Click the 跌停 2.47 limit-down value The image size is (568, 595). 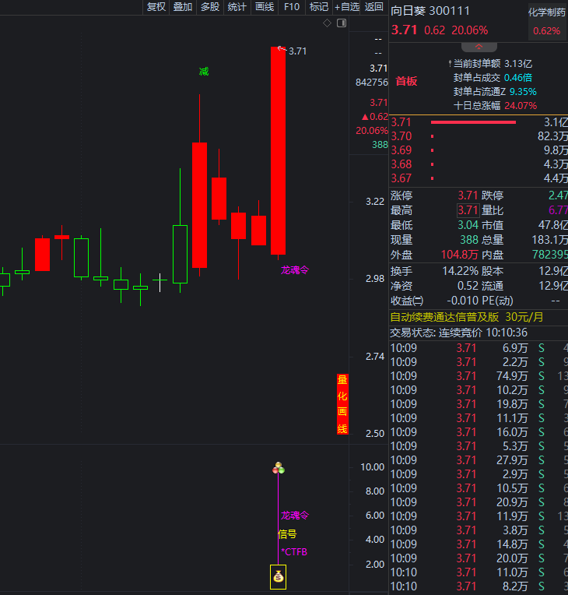click(x=558, y=195)
